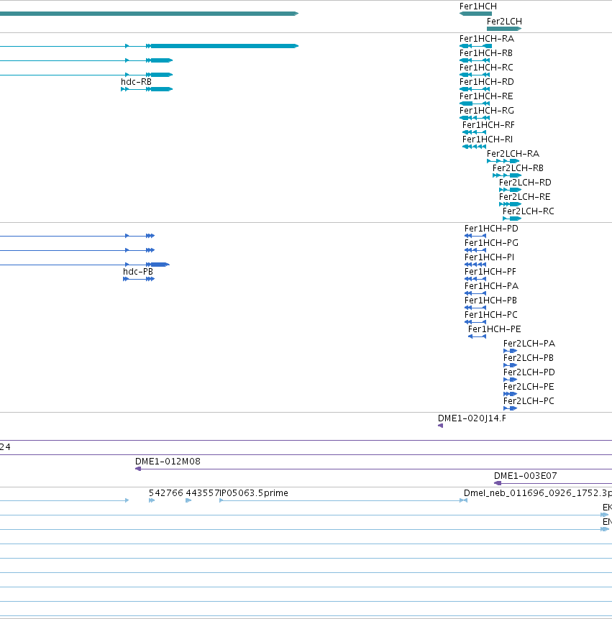Select the long teal gene bar at top
Screen dimensions: 612x619
pyautogui.click(x=150, y=14)
